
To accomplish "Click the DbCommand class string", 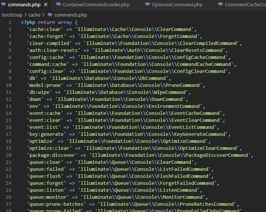I will pyautogui.click(x=109, y=78).
